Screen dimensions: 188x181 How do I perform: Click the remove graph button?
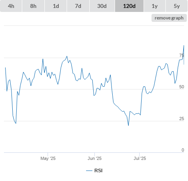tap(169, 18)
